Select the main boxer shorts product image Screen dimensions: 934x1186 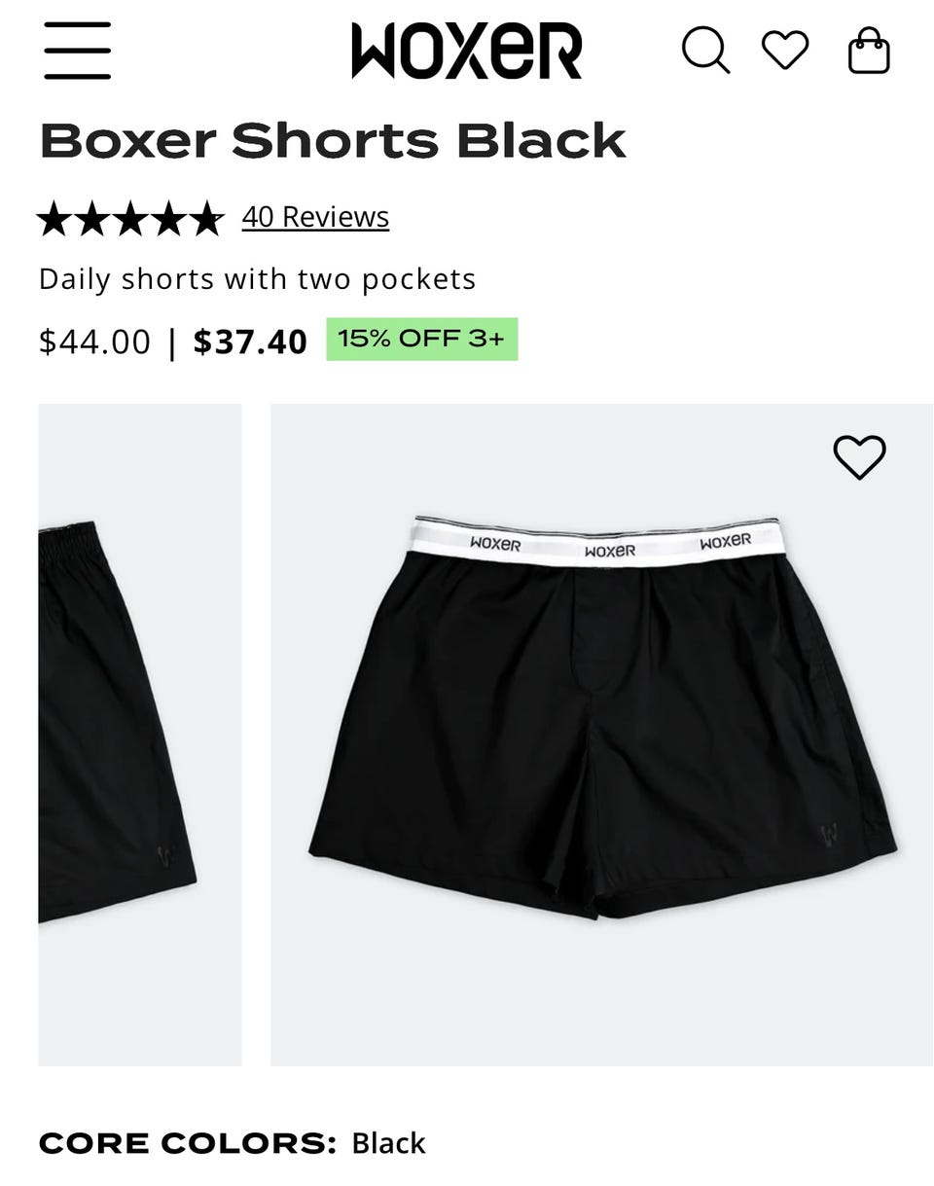pos(602,735)
